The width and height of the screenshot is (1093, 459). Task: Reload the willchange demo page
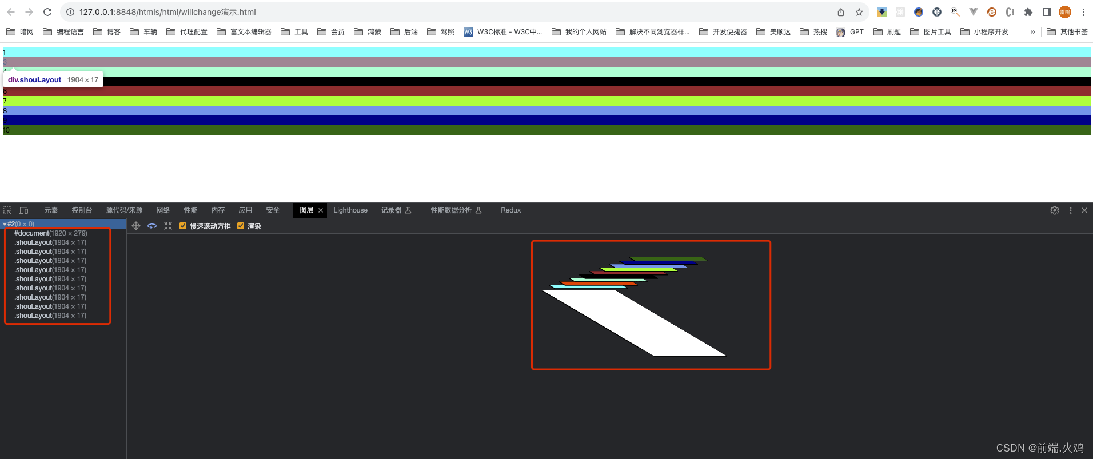pos(47,12)
